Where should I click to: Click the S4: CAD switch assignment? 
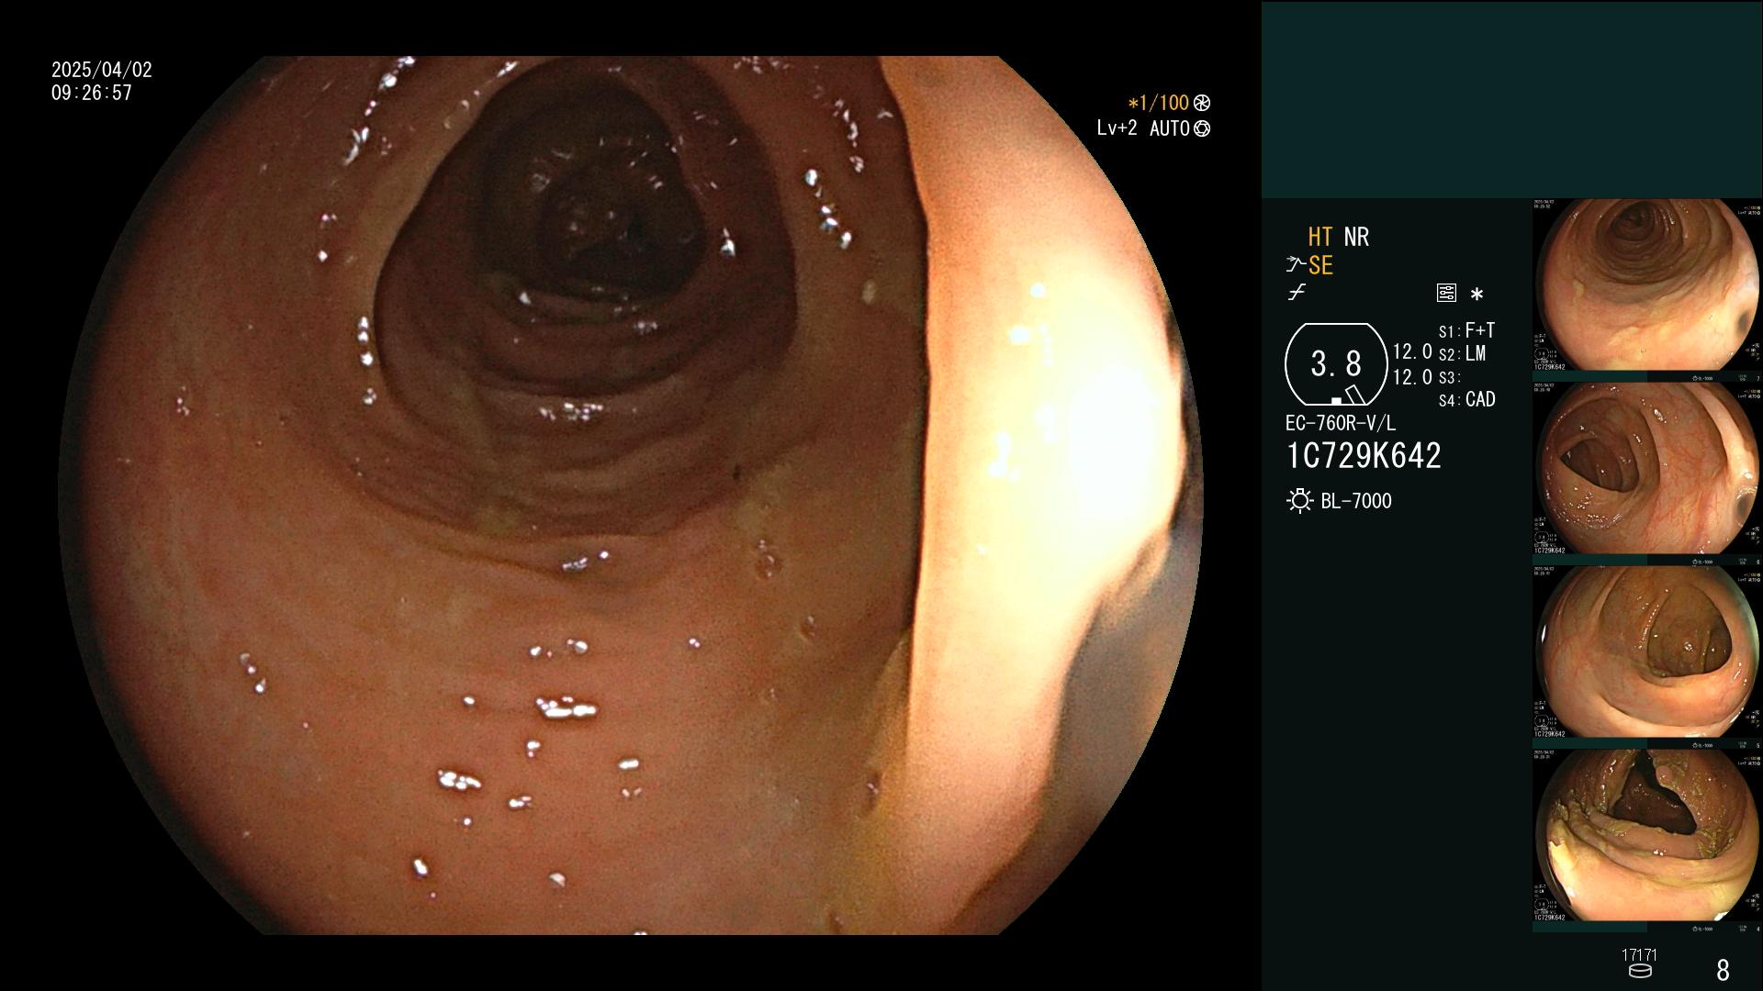[1467, 399]
